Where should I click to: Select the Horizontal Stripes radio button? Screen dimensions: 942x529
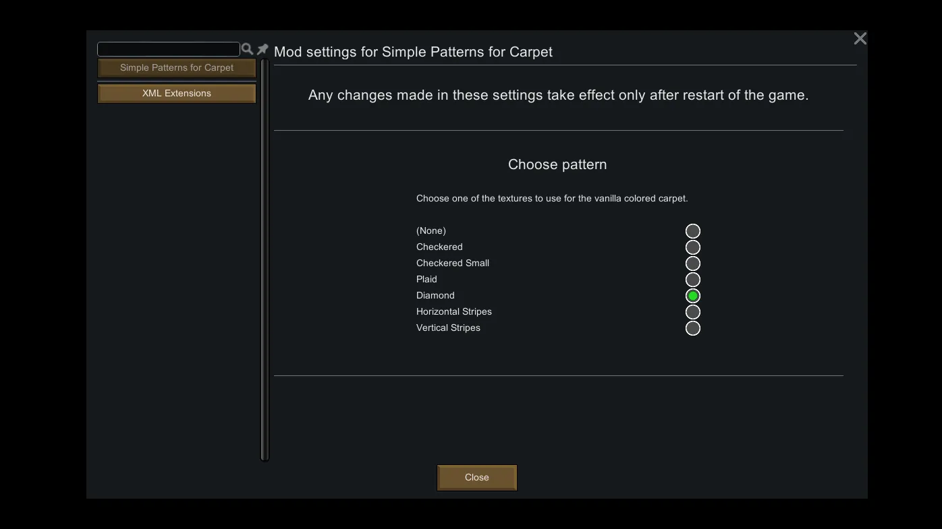[692, 312]
